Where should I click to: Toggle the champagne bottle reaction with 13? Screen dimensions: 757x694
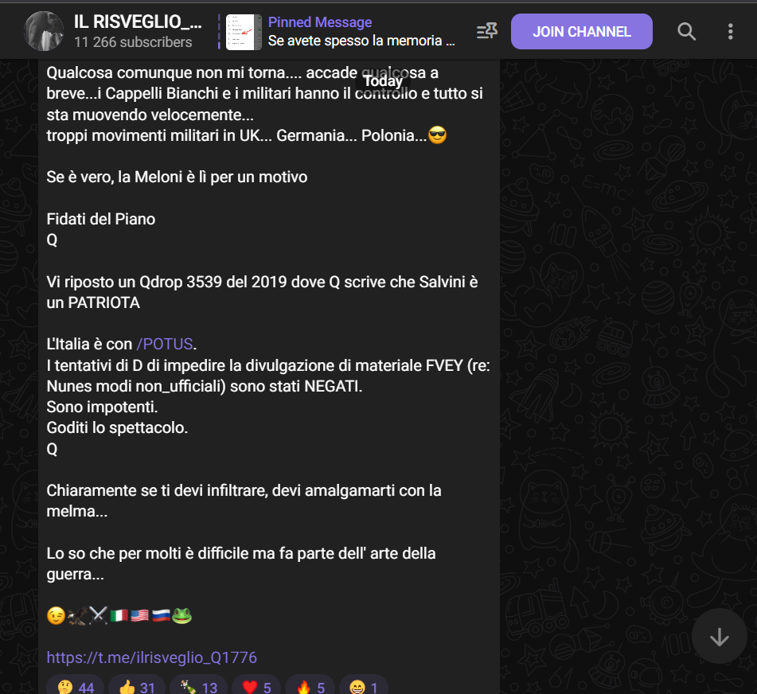click(198, 686)
